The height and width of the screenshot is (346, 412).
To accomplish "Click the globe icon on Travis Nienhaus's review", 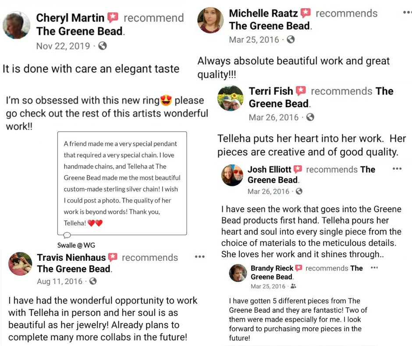I will [x=93, y=281].
